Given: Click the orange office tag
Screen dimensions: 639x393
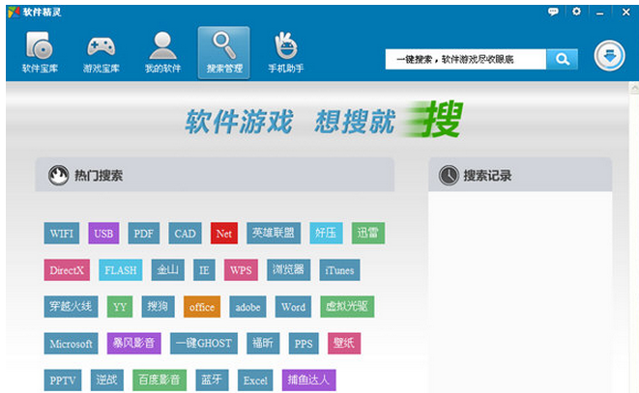Looking at the screenshot, I should (x=202, y=307).
